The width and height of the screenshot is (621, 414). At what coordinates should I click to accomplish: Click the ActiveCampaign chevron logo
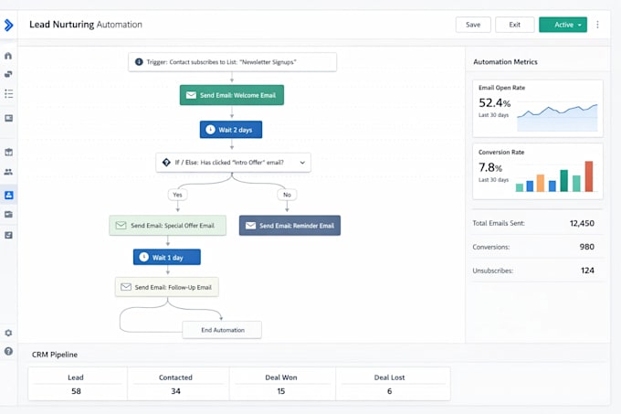[8, 25]
